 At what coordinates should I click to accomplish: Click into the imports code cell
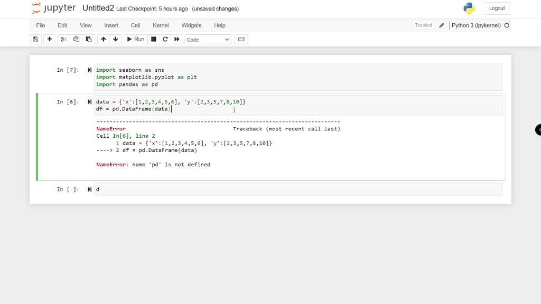click(x=298, y=77)
